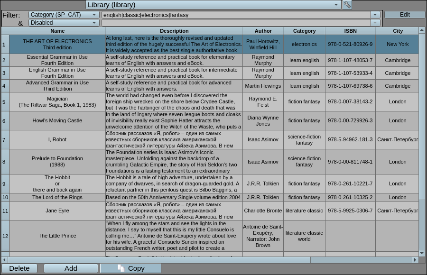The width and height of the screenshot is (427, 275).
Task: Click the vertical scrollbar down arrow
Action: 422,253
